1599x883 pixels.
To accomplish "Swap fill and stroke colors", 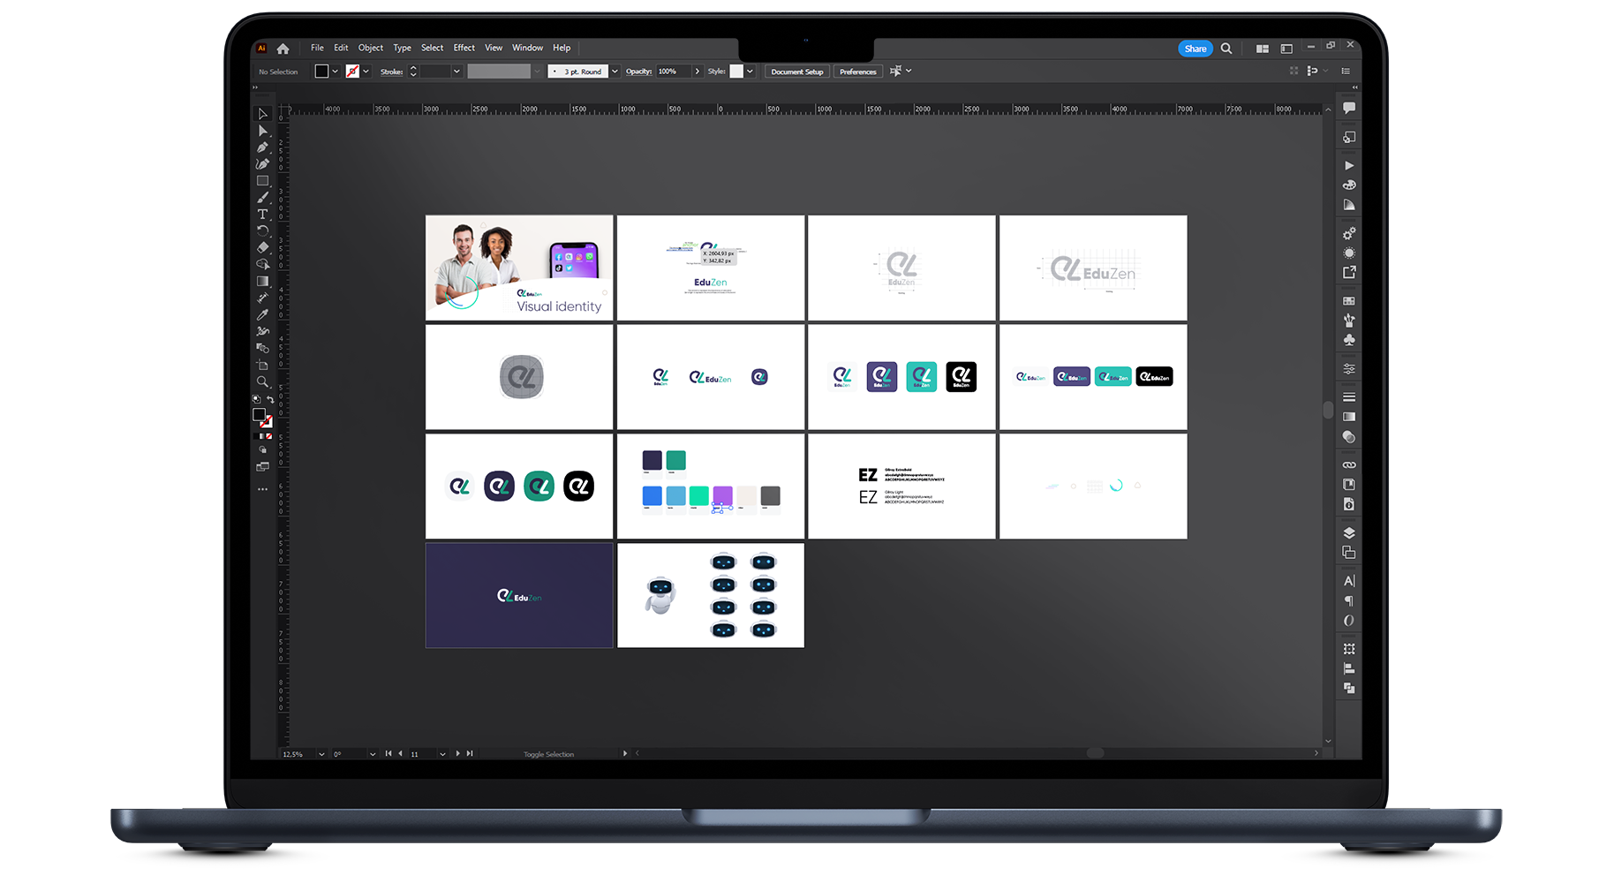I will 270,400.
